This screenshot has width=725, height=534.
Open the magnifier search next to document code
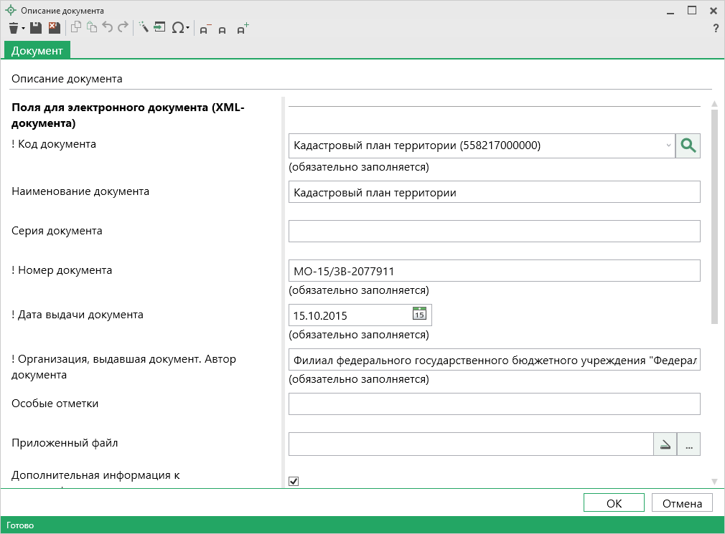688,146
